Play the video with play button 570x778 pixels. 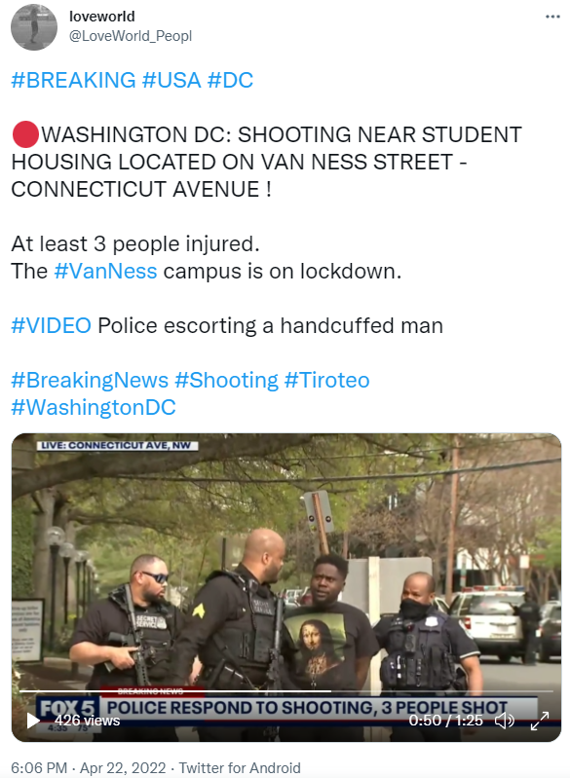[33, 721]
